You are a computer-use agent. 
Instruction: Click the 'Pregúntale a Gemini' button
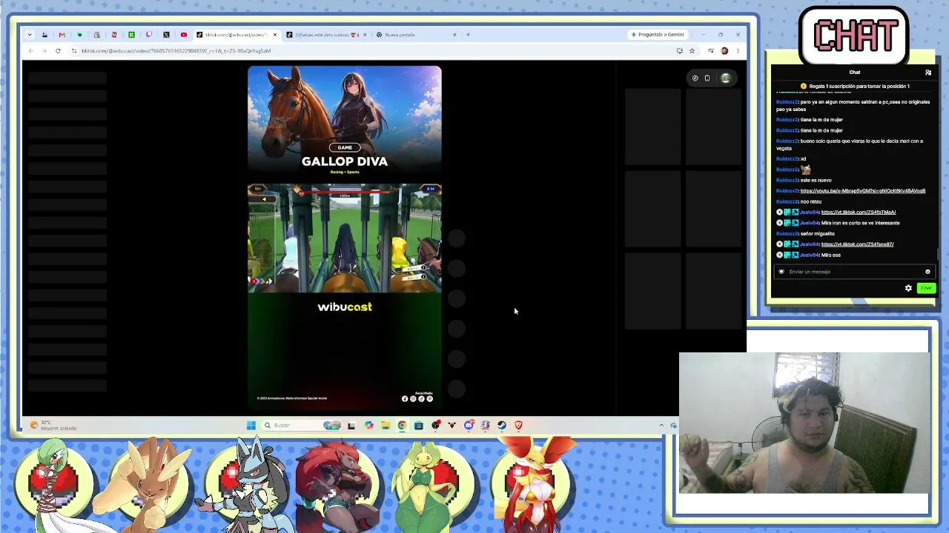tap(657, 35)
